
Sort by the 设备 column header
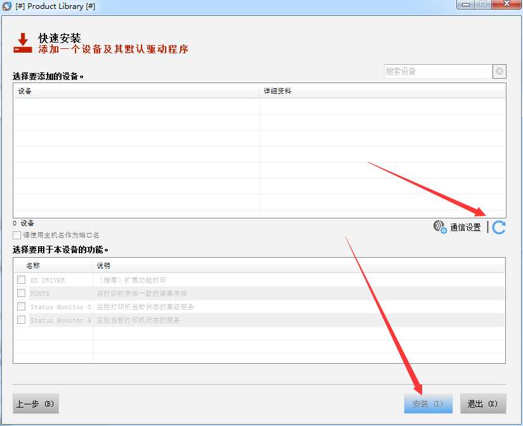(136, 91)
